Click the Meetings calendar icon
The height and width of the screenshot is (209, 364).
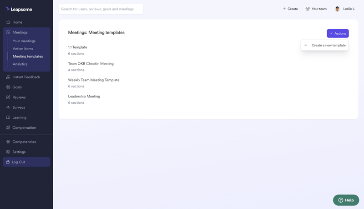(x=8, y=32)
